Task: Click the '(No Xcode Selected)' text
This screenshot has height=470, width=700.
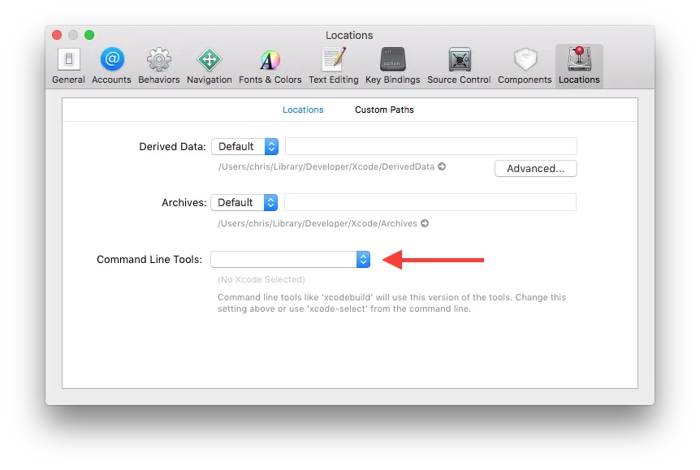Action: pyautogui.click(x=261, y=279)
